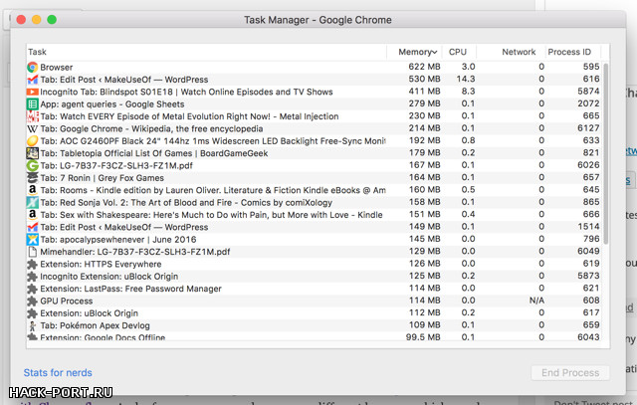Click the orange video icon of Blindspot incognito tab
637x405 pixels.
pyautogui.click(x=33, y=92)
